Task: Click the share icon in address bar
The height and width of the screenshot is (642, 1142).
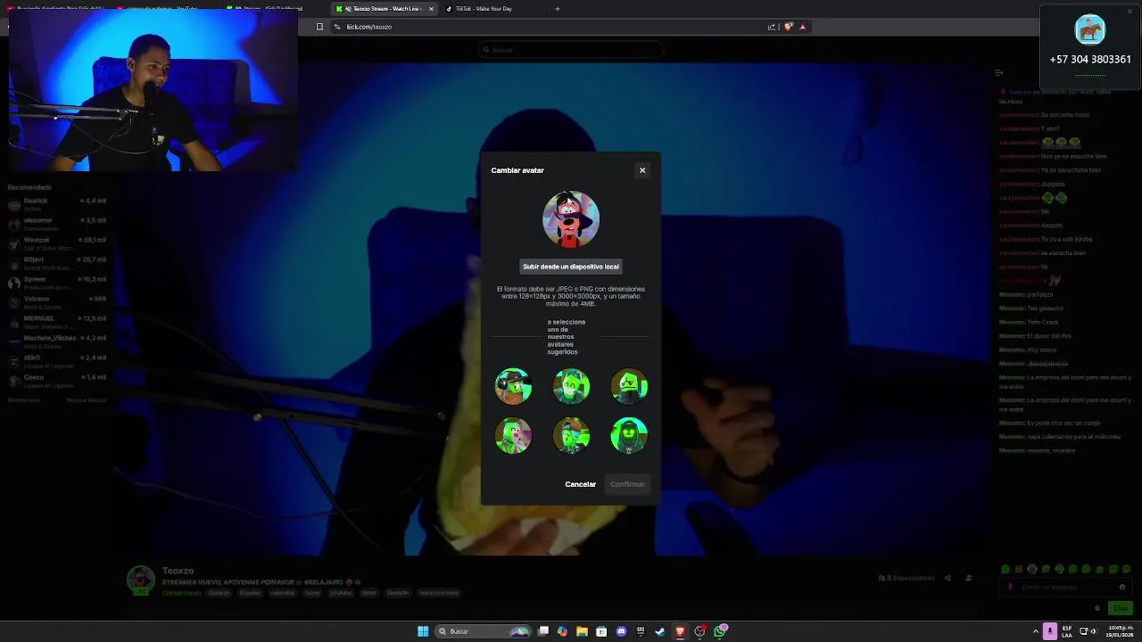Action: 772,27
